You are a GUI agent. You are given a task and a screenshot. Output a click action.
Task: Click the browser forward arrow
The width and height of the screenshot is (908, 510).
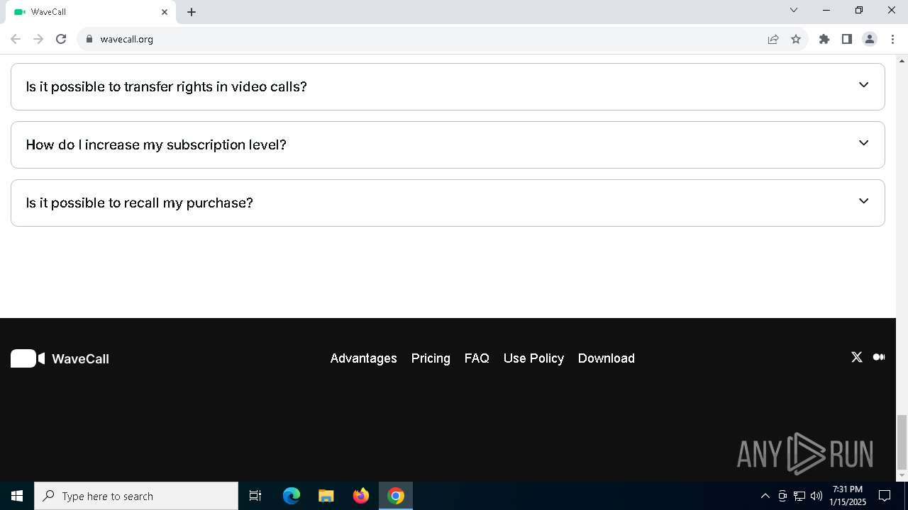(x=38, y=39)
